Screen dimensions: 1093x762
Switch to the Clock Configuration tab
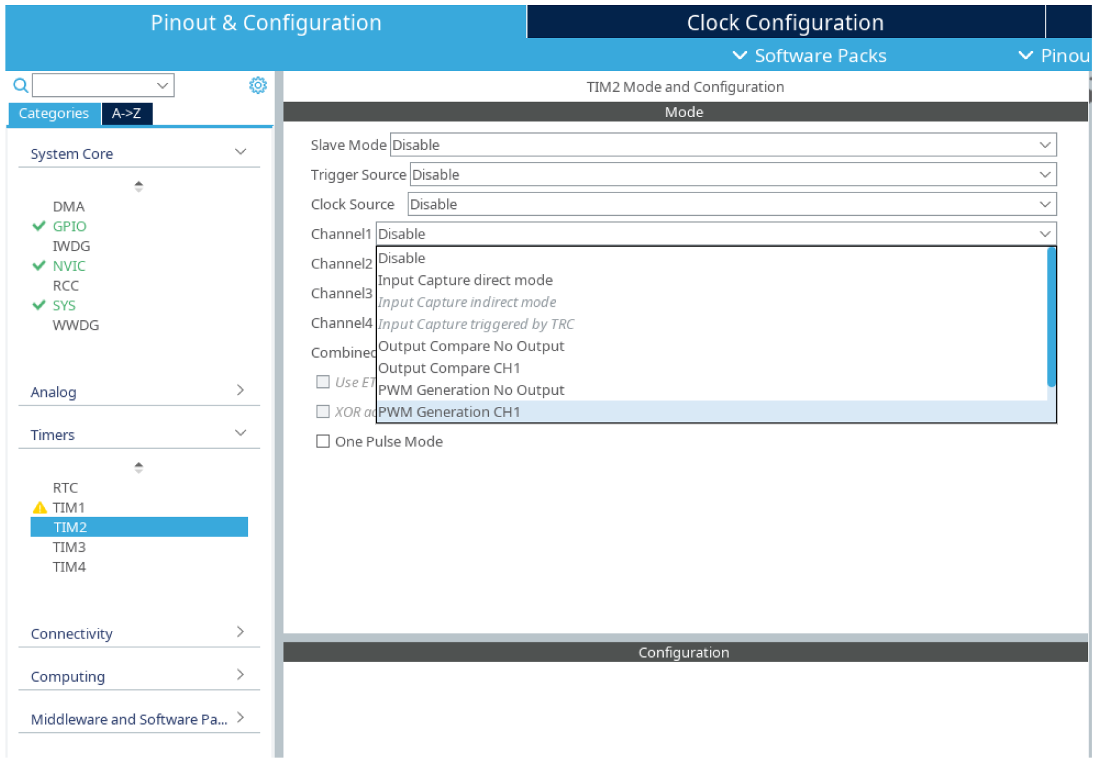pyautogui.click(x=785, y=23)
